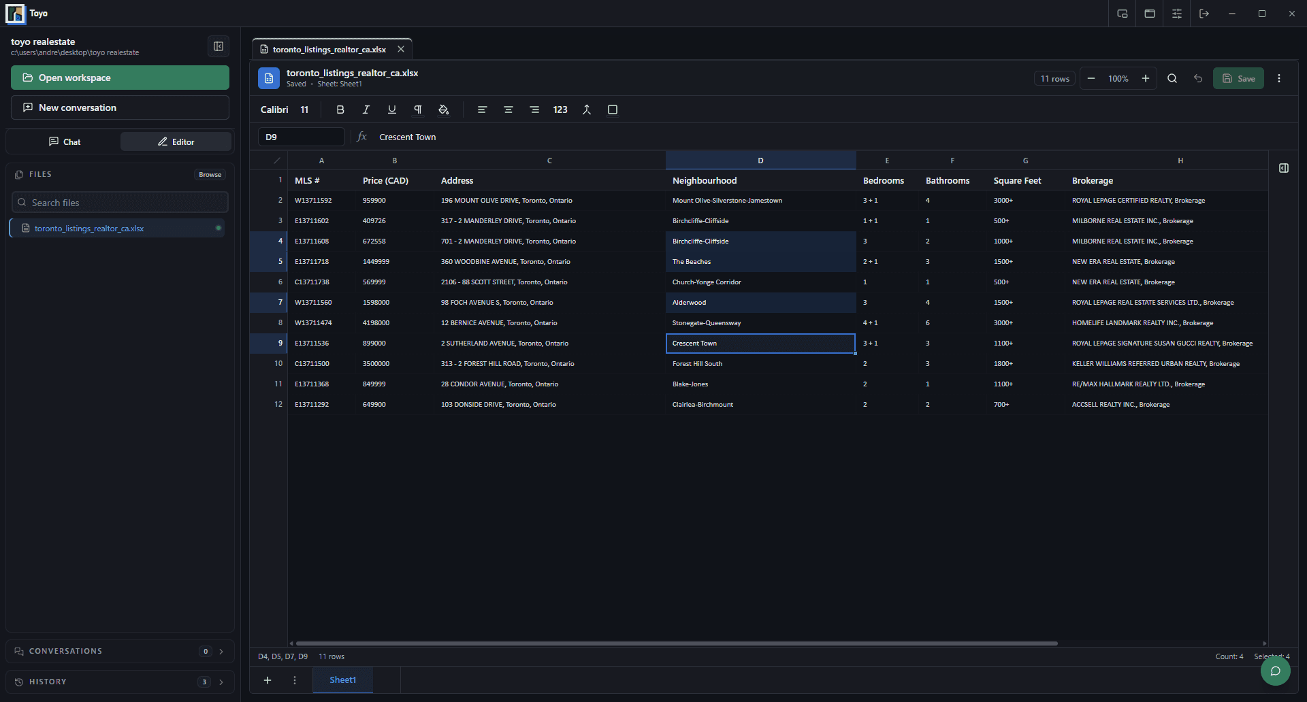The image size is (1307, 702).
Task: Click the first title bar window layout icon
Action: 1123,14
